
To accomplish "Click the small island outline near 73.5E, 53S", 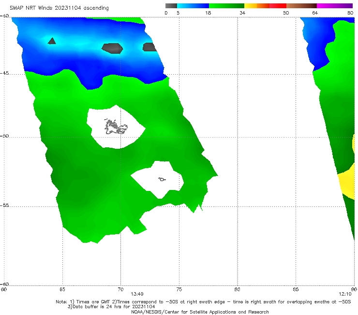I will [162, 179].
